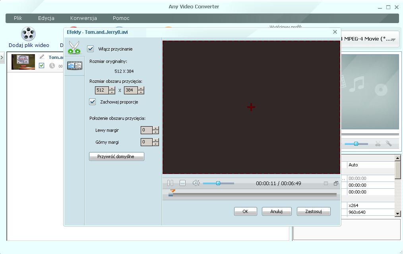Image resolution: width=403 pixels, height=254 pixels.
Task: Stop the video preview playback
Action: [x=182, y=183]
